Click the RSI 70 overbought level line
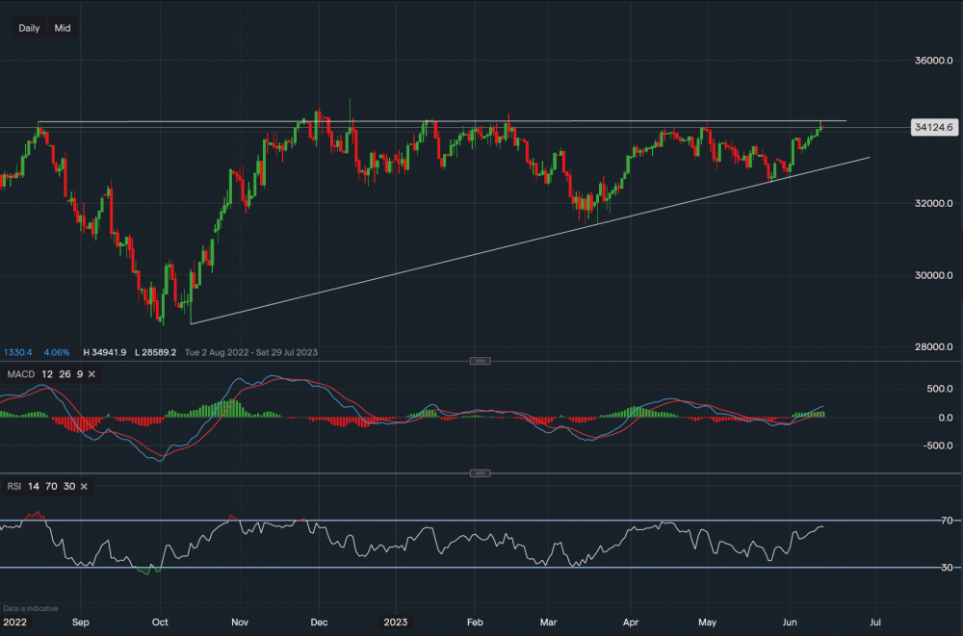The width and height of the screenshot is (963, 636). 481,521
